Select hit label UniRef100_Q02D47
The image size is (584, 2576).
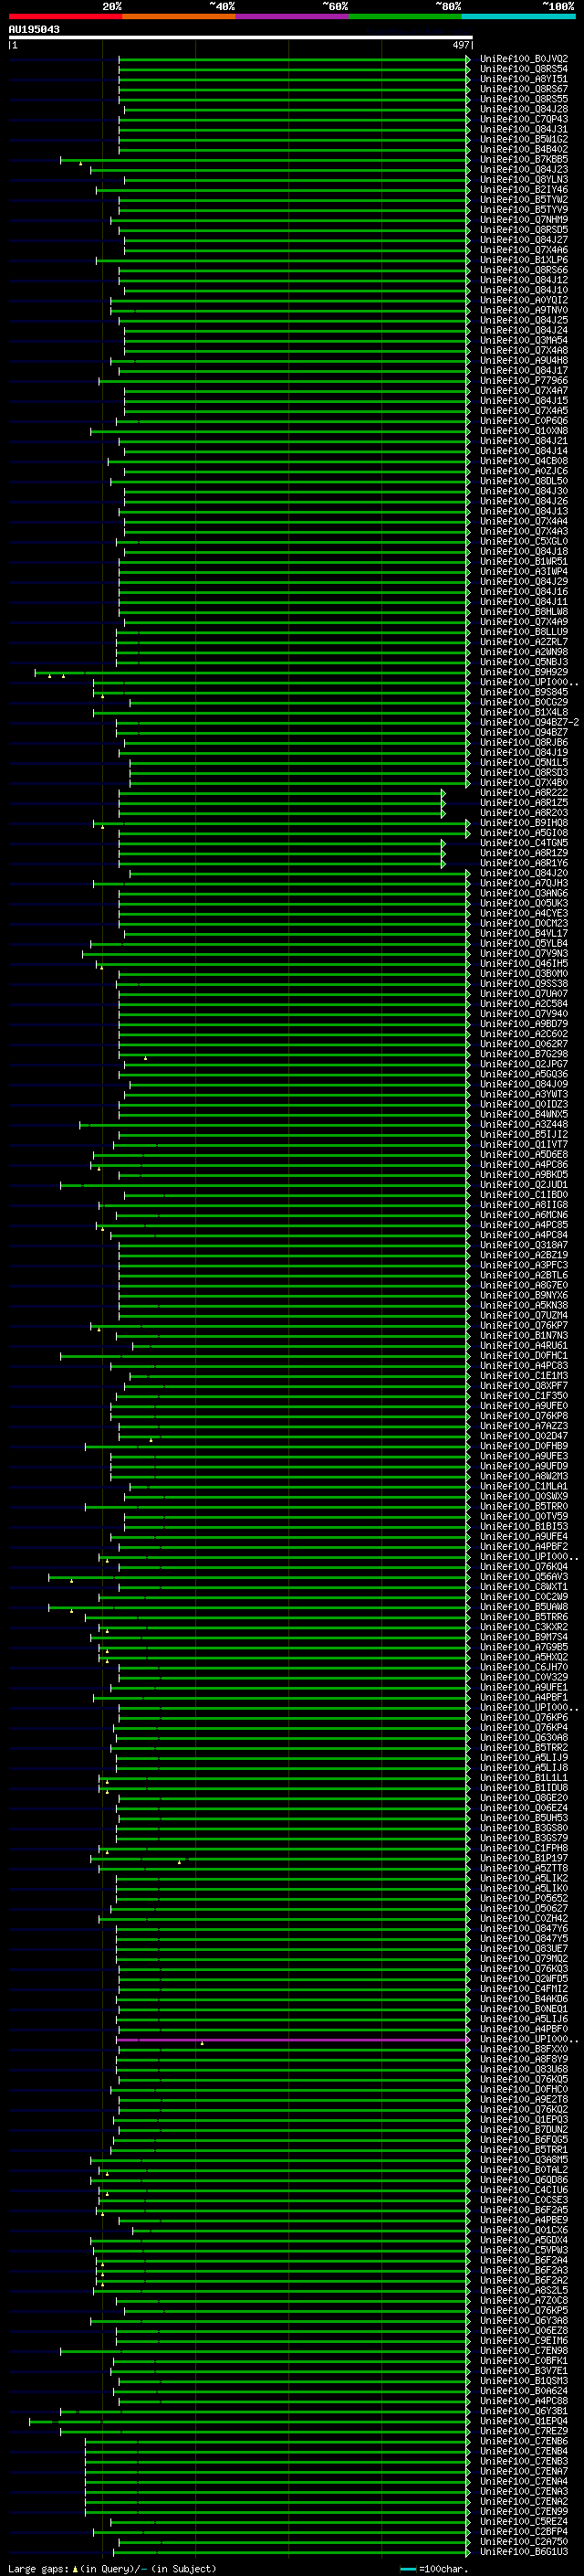(524, 1436)
